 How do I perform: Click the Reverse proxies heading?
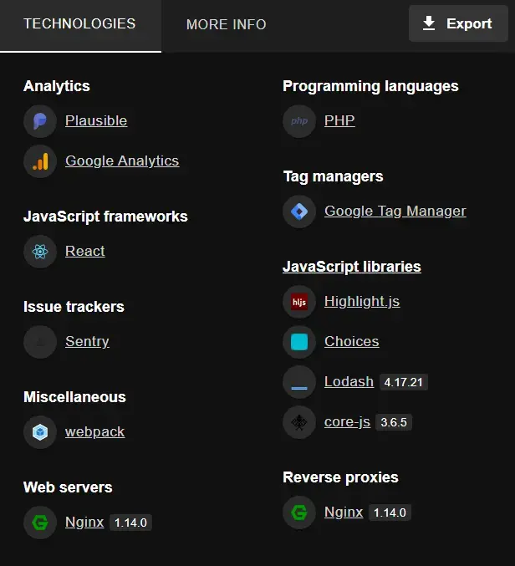[341, 477]
